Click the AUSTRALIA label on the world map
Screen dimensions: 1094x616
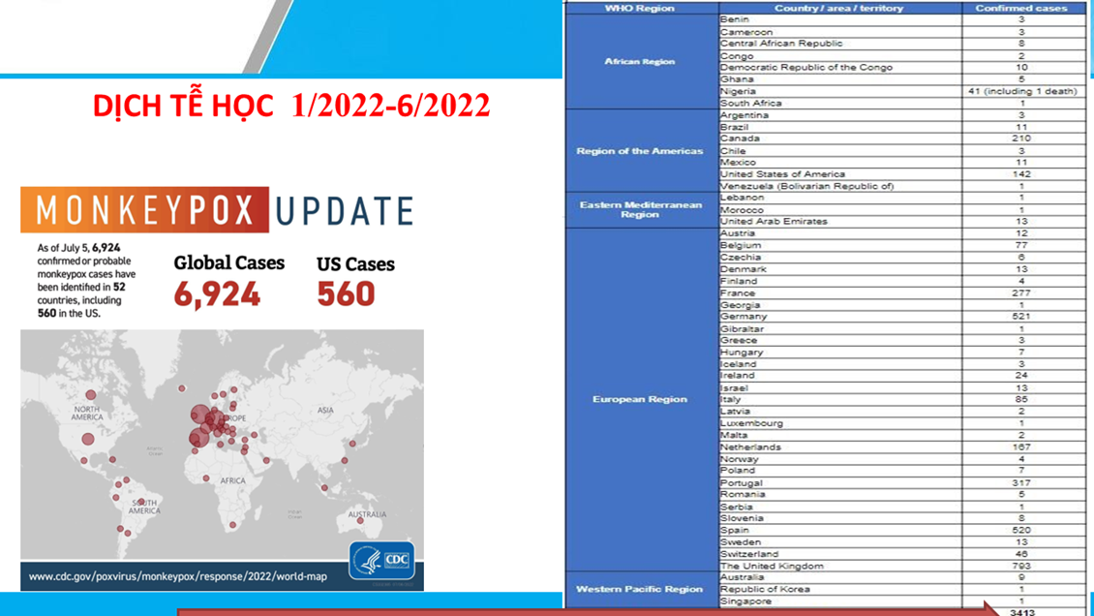point(367,514)
